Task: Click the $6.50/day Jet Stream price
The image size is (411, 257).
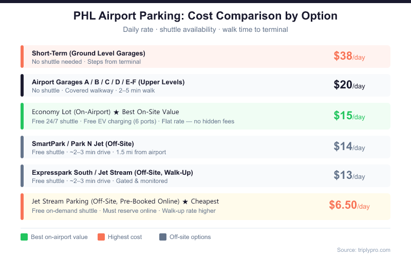Action: point(349,206)
